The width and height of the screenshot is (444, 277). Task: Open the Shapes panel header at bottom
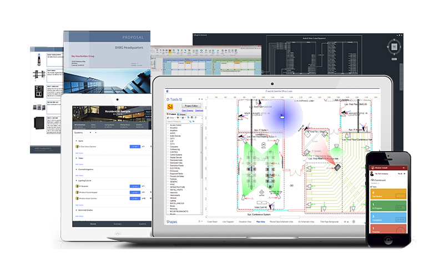tap(171, 222)
